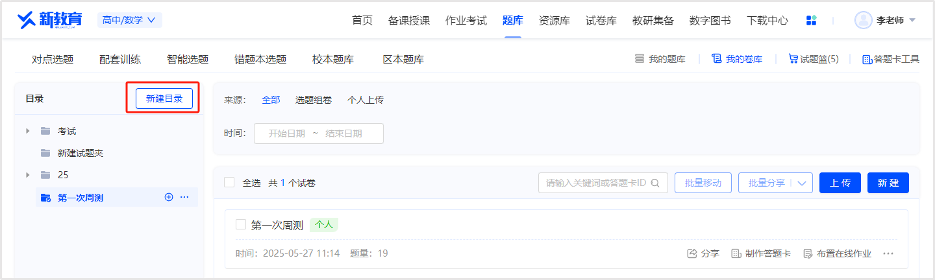
Task: Open 备课授课 in top navigation
Action: (x=409, y=20)
